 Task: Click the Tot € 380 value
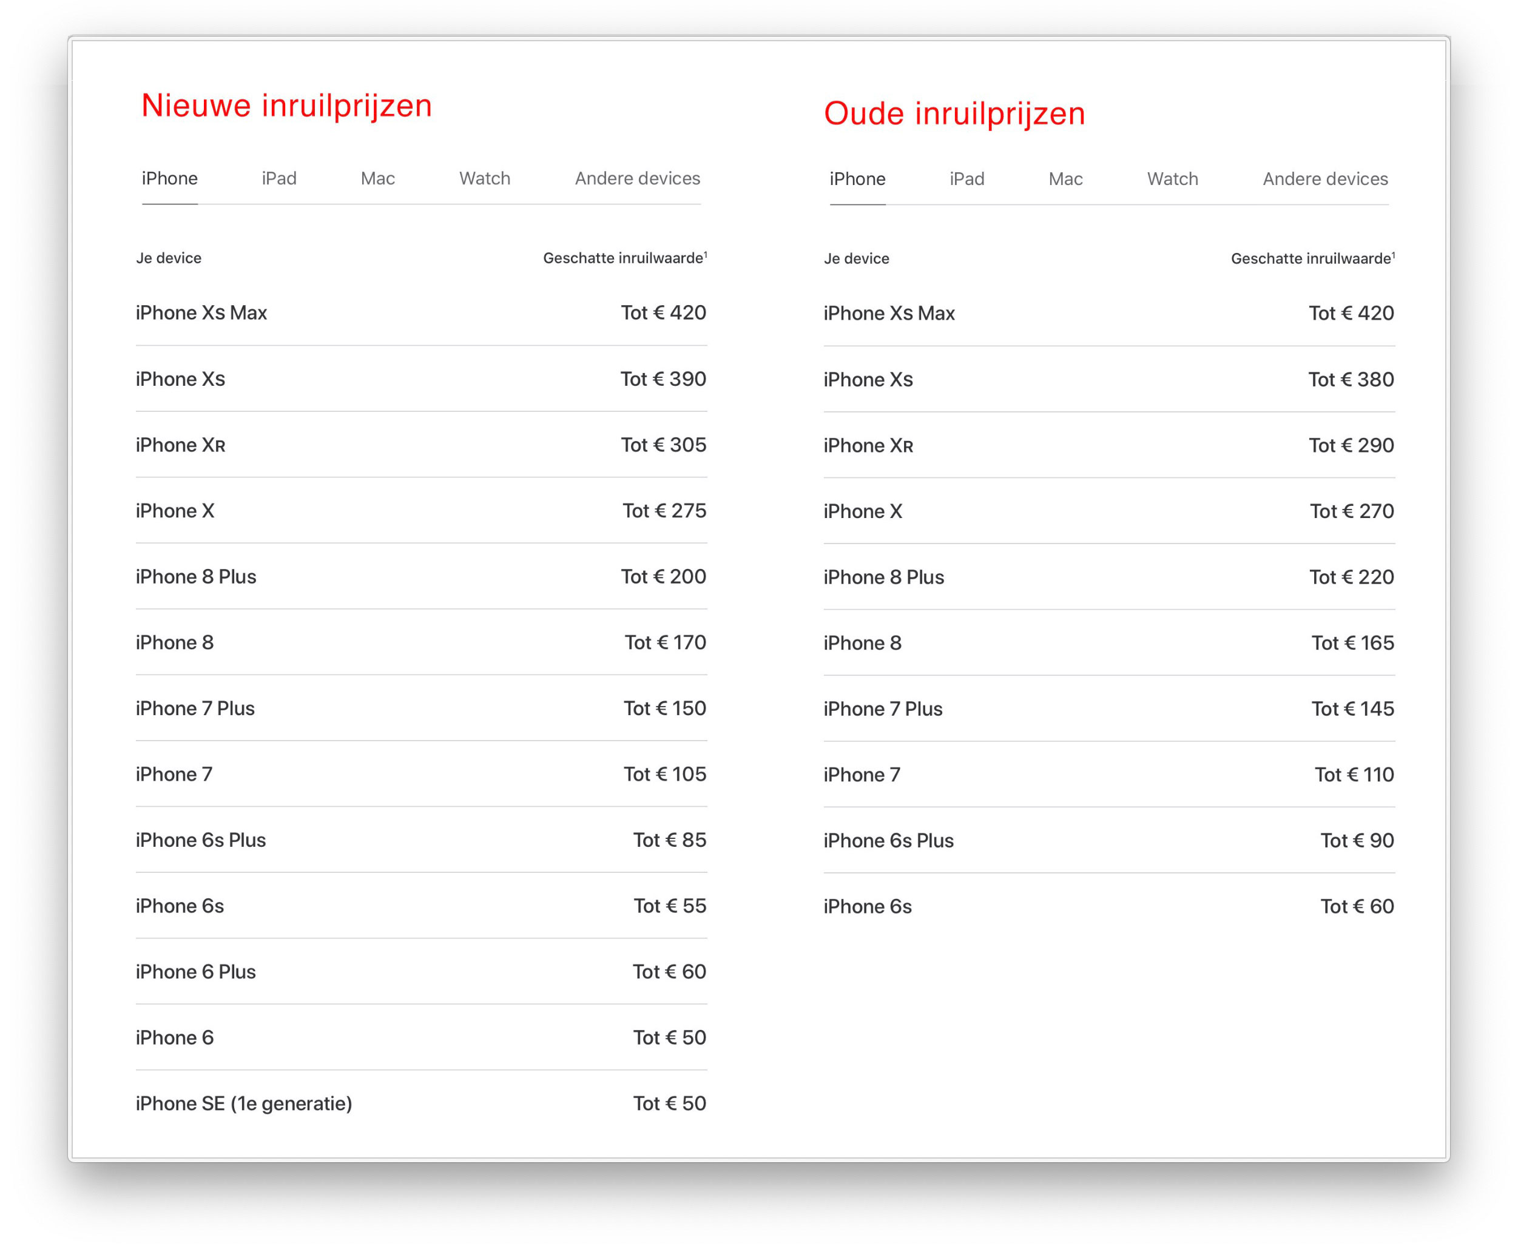1351,379
